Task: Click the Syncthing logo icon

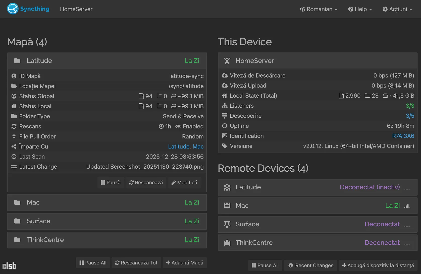Action: point(13,9)
